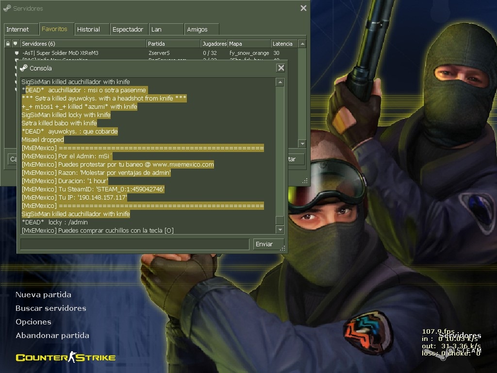Sort servers by the VAC shield column
497x373 pixels.
(15, 43)
